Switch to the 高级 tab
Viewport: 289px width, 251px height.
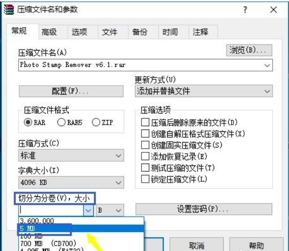tap(49, 32)
